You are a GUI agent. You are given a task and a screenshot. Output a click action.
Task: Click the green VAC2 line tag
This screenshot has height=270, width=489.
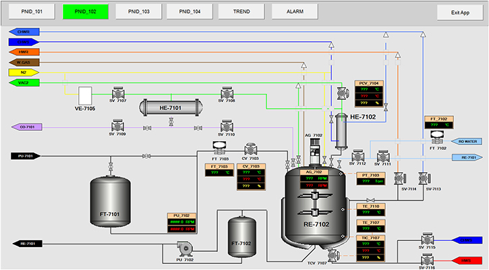(x=24, y=83)
